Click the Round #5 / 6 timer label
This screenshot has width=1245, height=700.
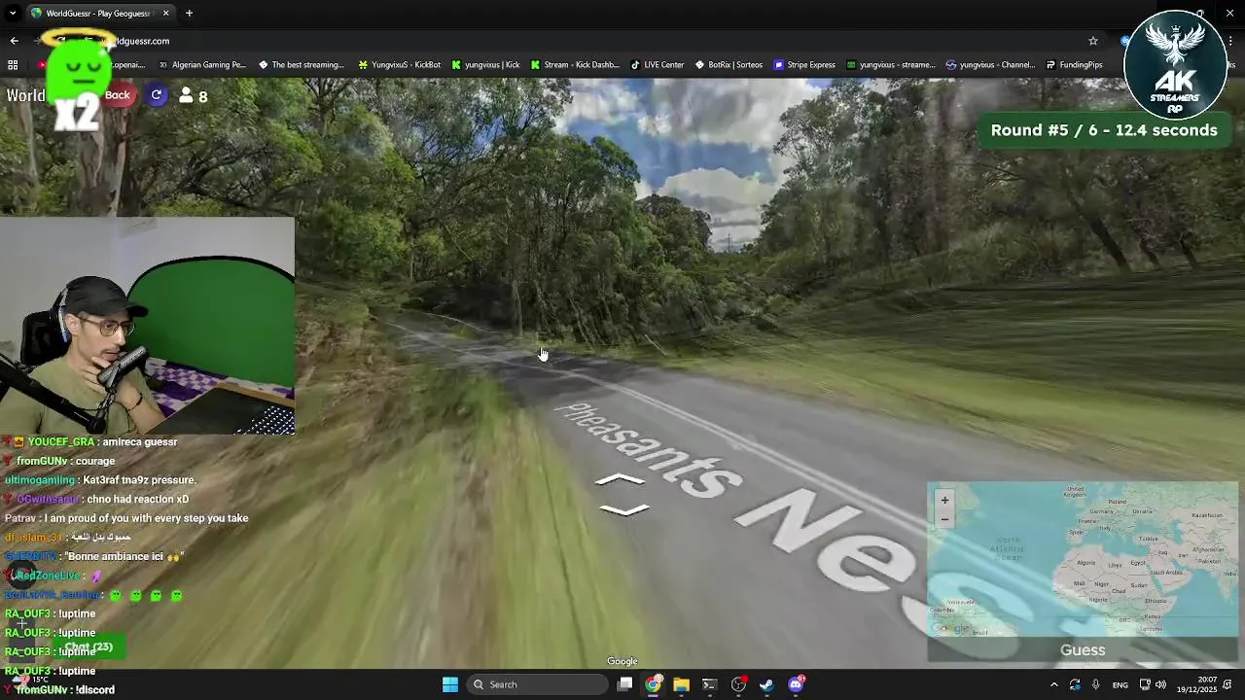1104,130
